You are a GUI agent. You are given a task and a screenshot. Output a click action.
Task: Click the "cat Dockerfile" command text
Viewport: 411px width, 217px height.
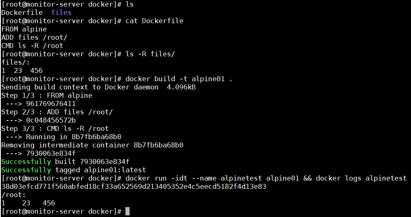(x=154, y=21)
